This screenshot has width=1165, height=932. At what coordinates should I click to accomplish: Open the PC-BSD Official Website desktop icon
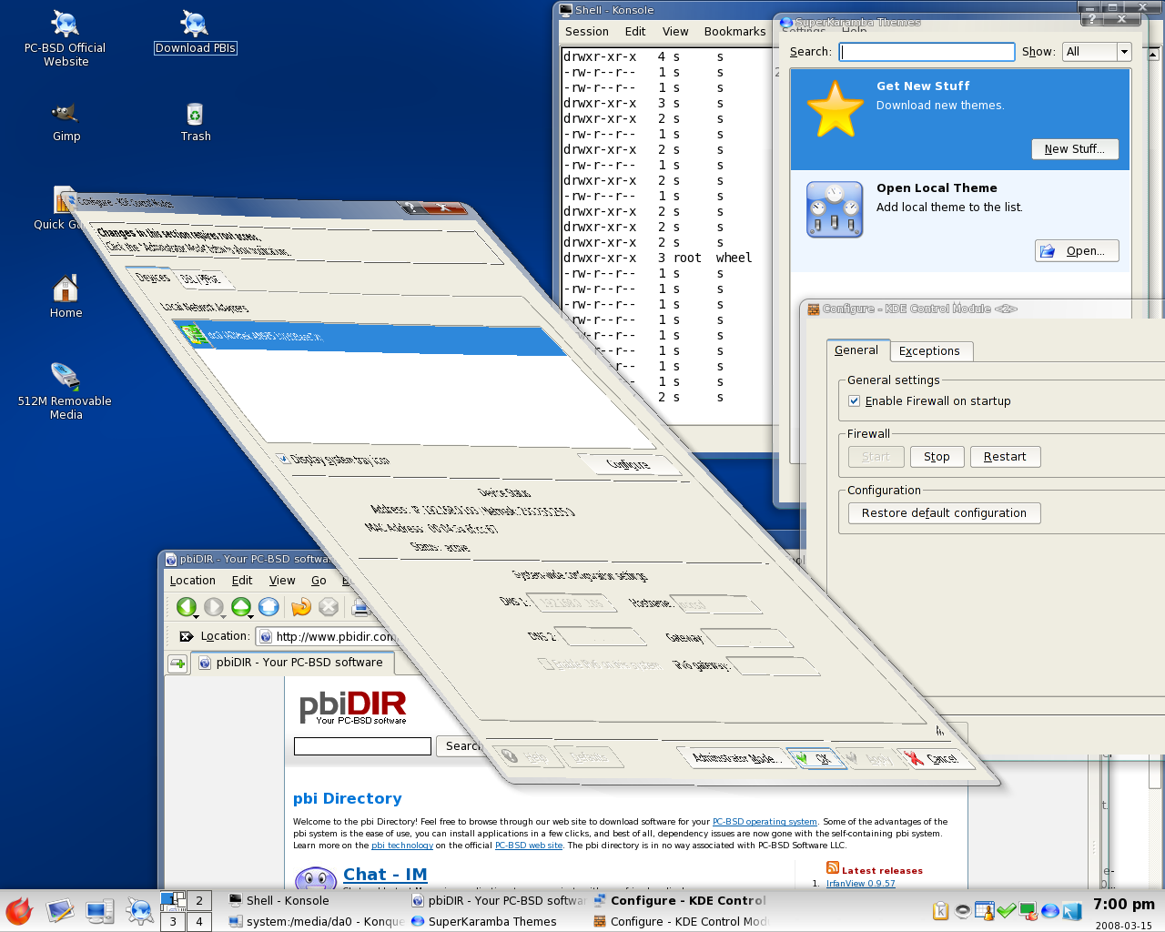(65, 38)
